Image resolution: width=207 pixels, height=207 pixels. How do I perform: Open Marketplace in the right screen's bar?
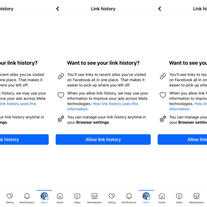196,198
